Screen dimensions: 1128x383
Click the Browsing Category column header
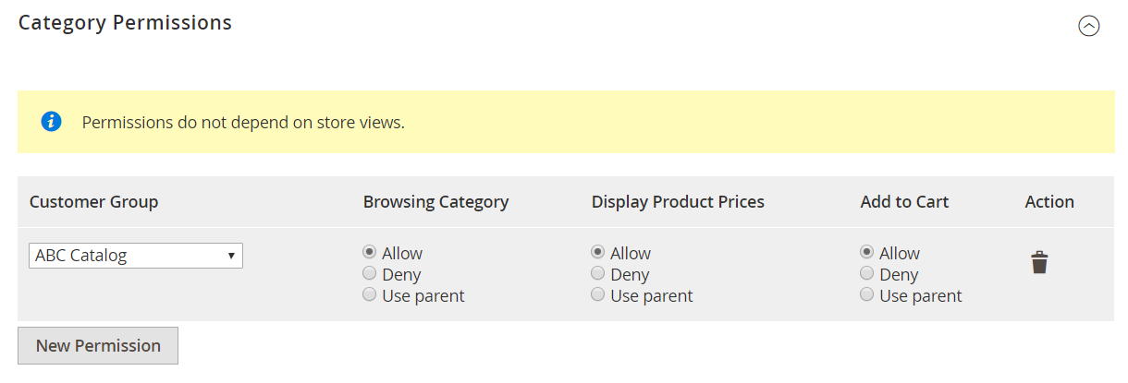pyautogui.click(x=435, y=202)
